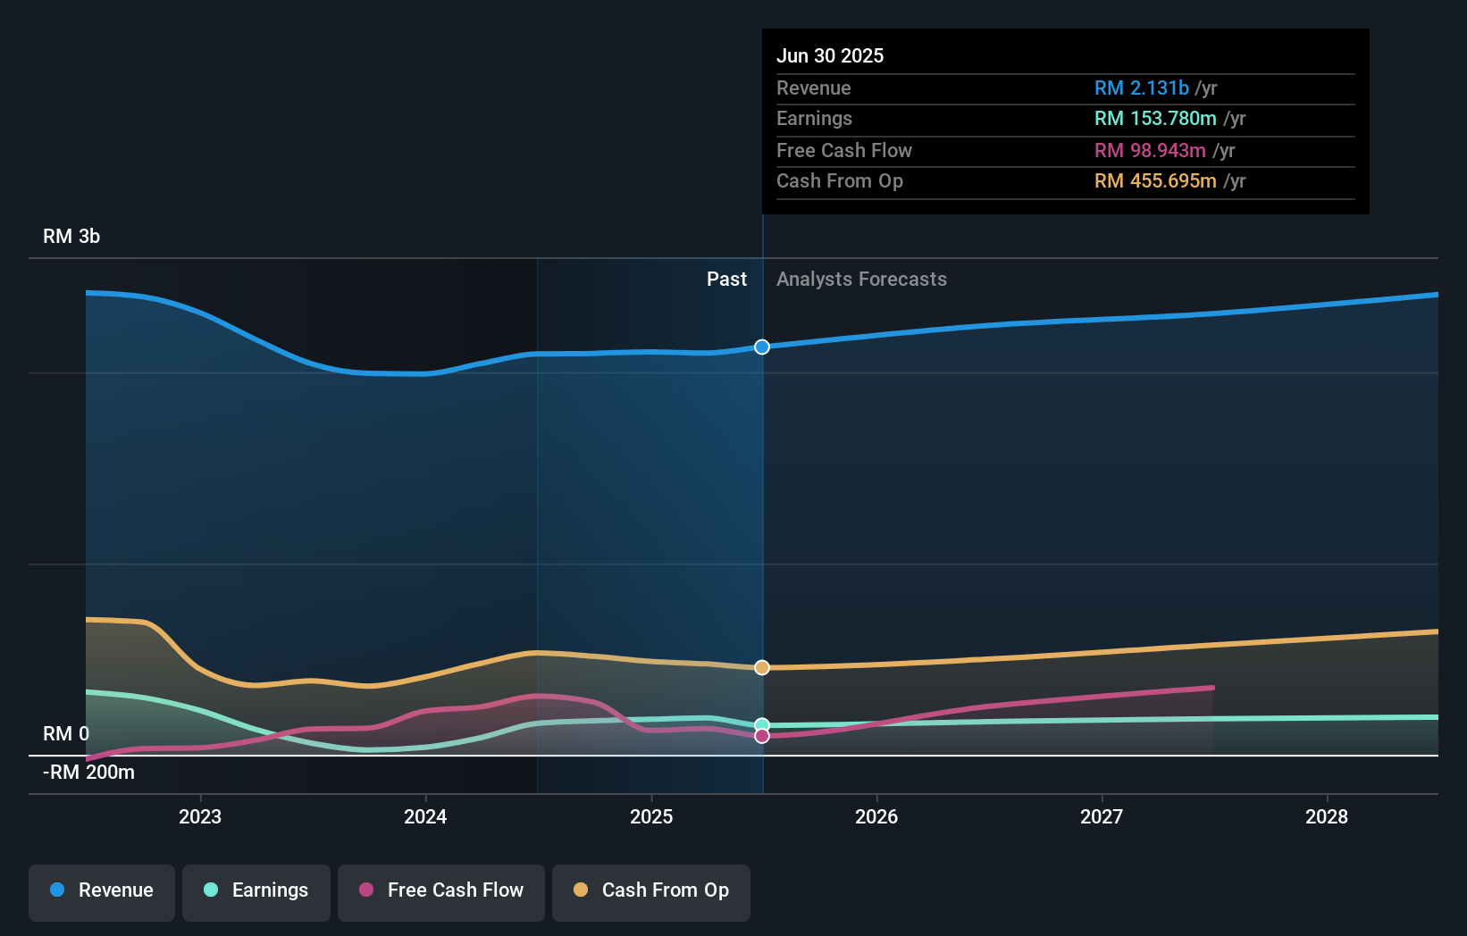Click the Jun 30 2025 tooltip heading
This screenshot has width=1467, height=936.
pos(830,54)
